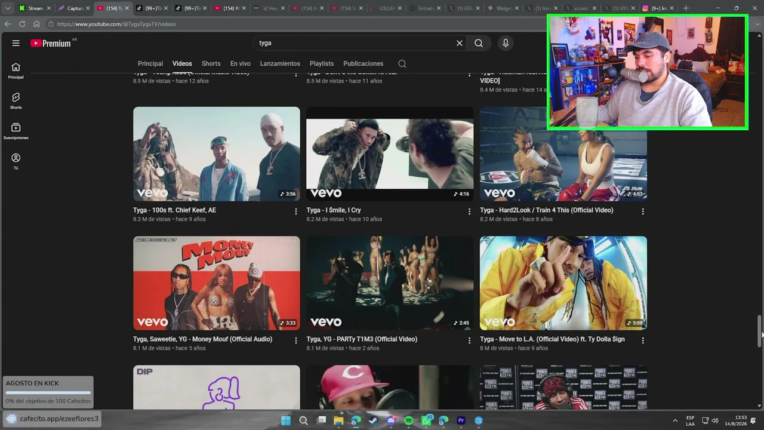
Task: Open more options for Money Mouf video
Action: 296,340
